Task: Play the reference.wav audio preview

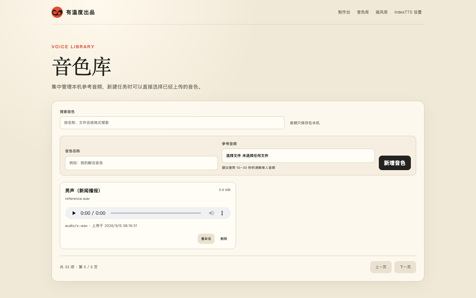Action: (x=74, y=213)
